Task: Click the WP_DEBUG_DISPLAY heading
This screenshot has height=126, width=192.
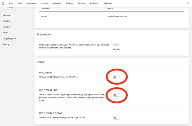Action: pos(51,113)
